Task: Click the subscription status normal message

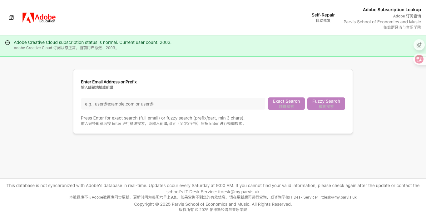Action: (92, 42)
